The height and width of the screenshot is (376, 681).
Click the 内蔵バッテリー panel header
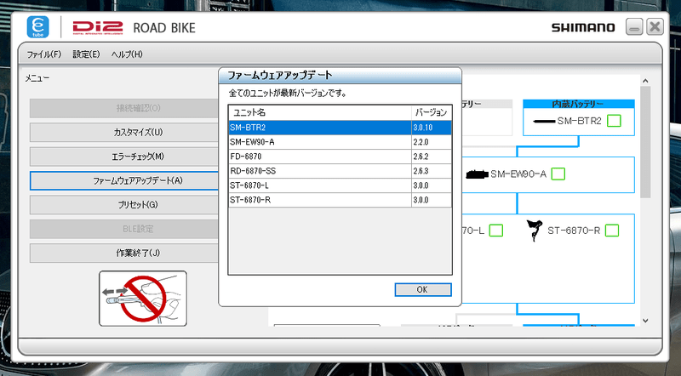tap(579, 104)
